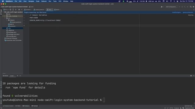Click the Collapse All icon in Project panel

pos(16,10)
